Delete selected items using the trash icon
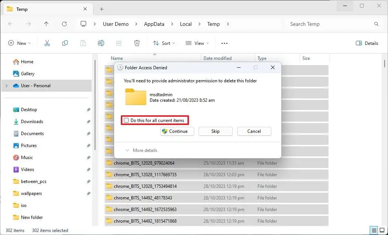Viewport: 388px width, 235px height. [137, 43]
